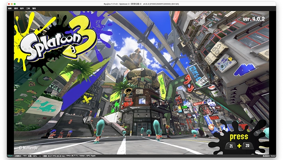Click the © Nintendo copyright text

click(x=28, y=148)
